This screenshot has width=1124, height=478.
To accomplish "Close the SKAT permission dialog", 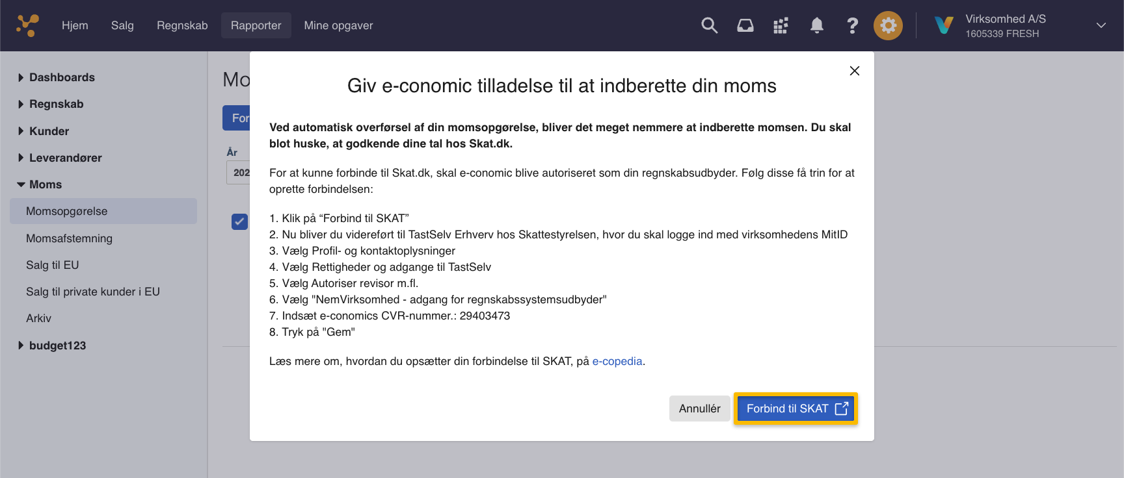I will (x=855, y=71).
